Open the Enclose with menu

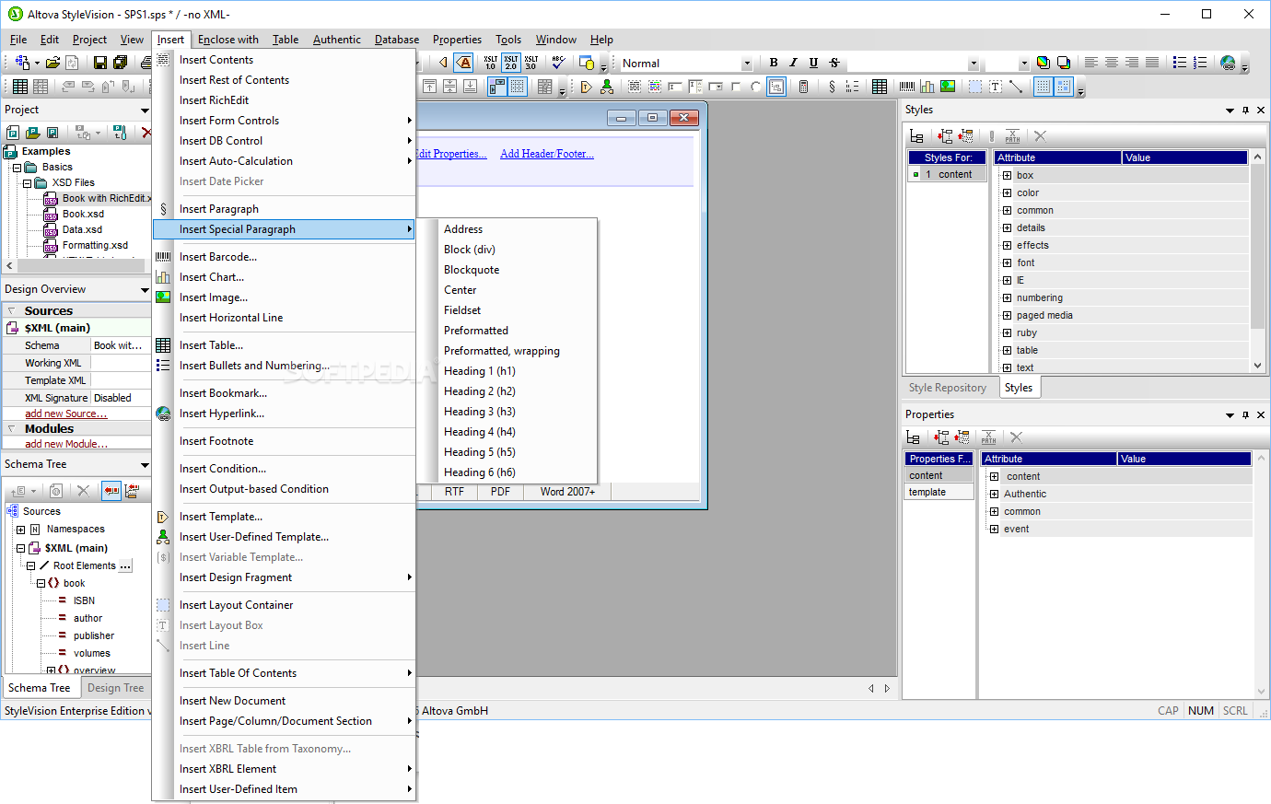[228, 40]
